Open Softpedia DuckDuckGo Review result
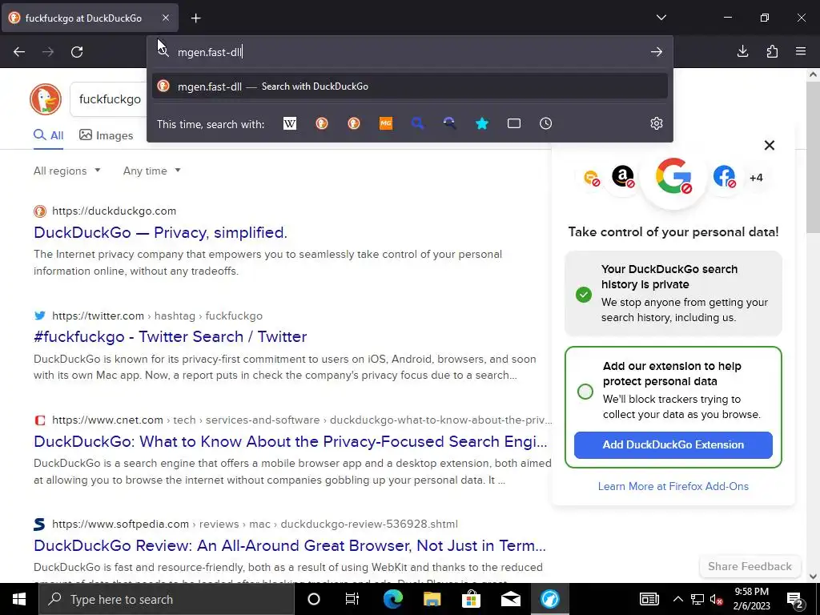 point(290,545)
